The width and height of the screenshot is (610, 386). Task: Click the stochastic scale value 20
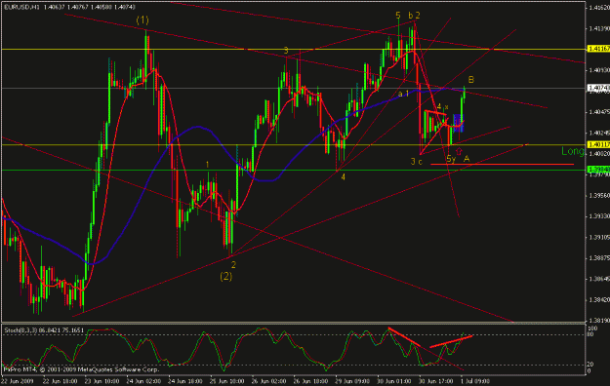(x=590, y=365)
